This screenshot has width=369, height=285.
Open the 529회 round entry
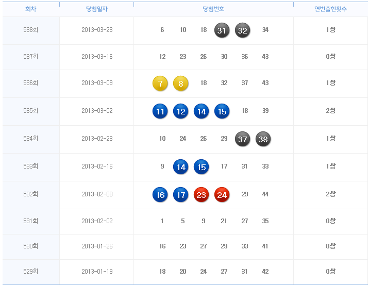(x=31, y=272)
